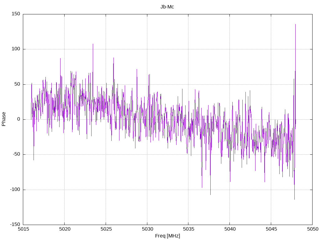Click the Freq [MHz] axis label
Image resolution: width=321 pixels, height=240 pixels.
coord(167,236)
